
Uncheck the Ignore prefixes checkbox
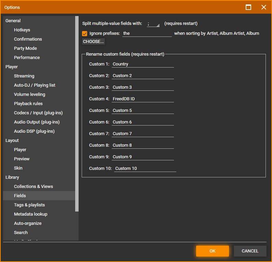coord(85,33)
